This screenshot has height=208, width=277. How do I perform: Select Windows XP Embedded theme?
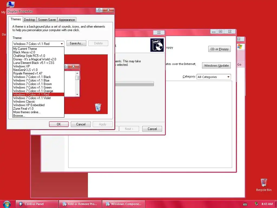pos(38,105)
